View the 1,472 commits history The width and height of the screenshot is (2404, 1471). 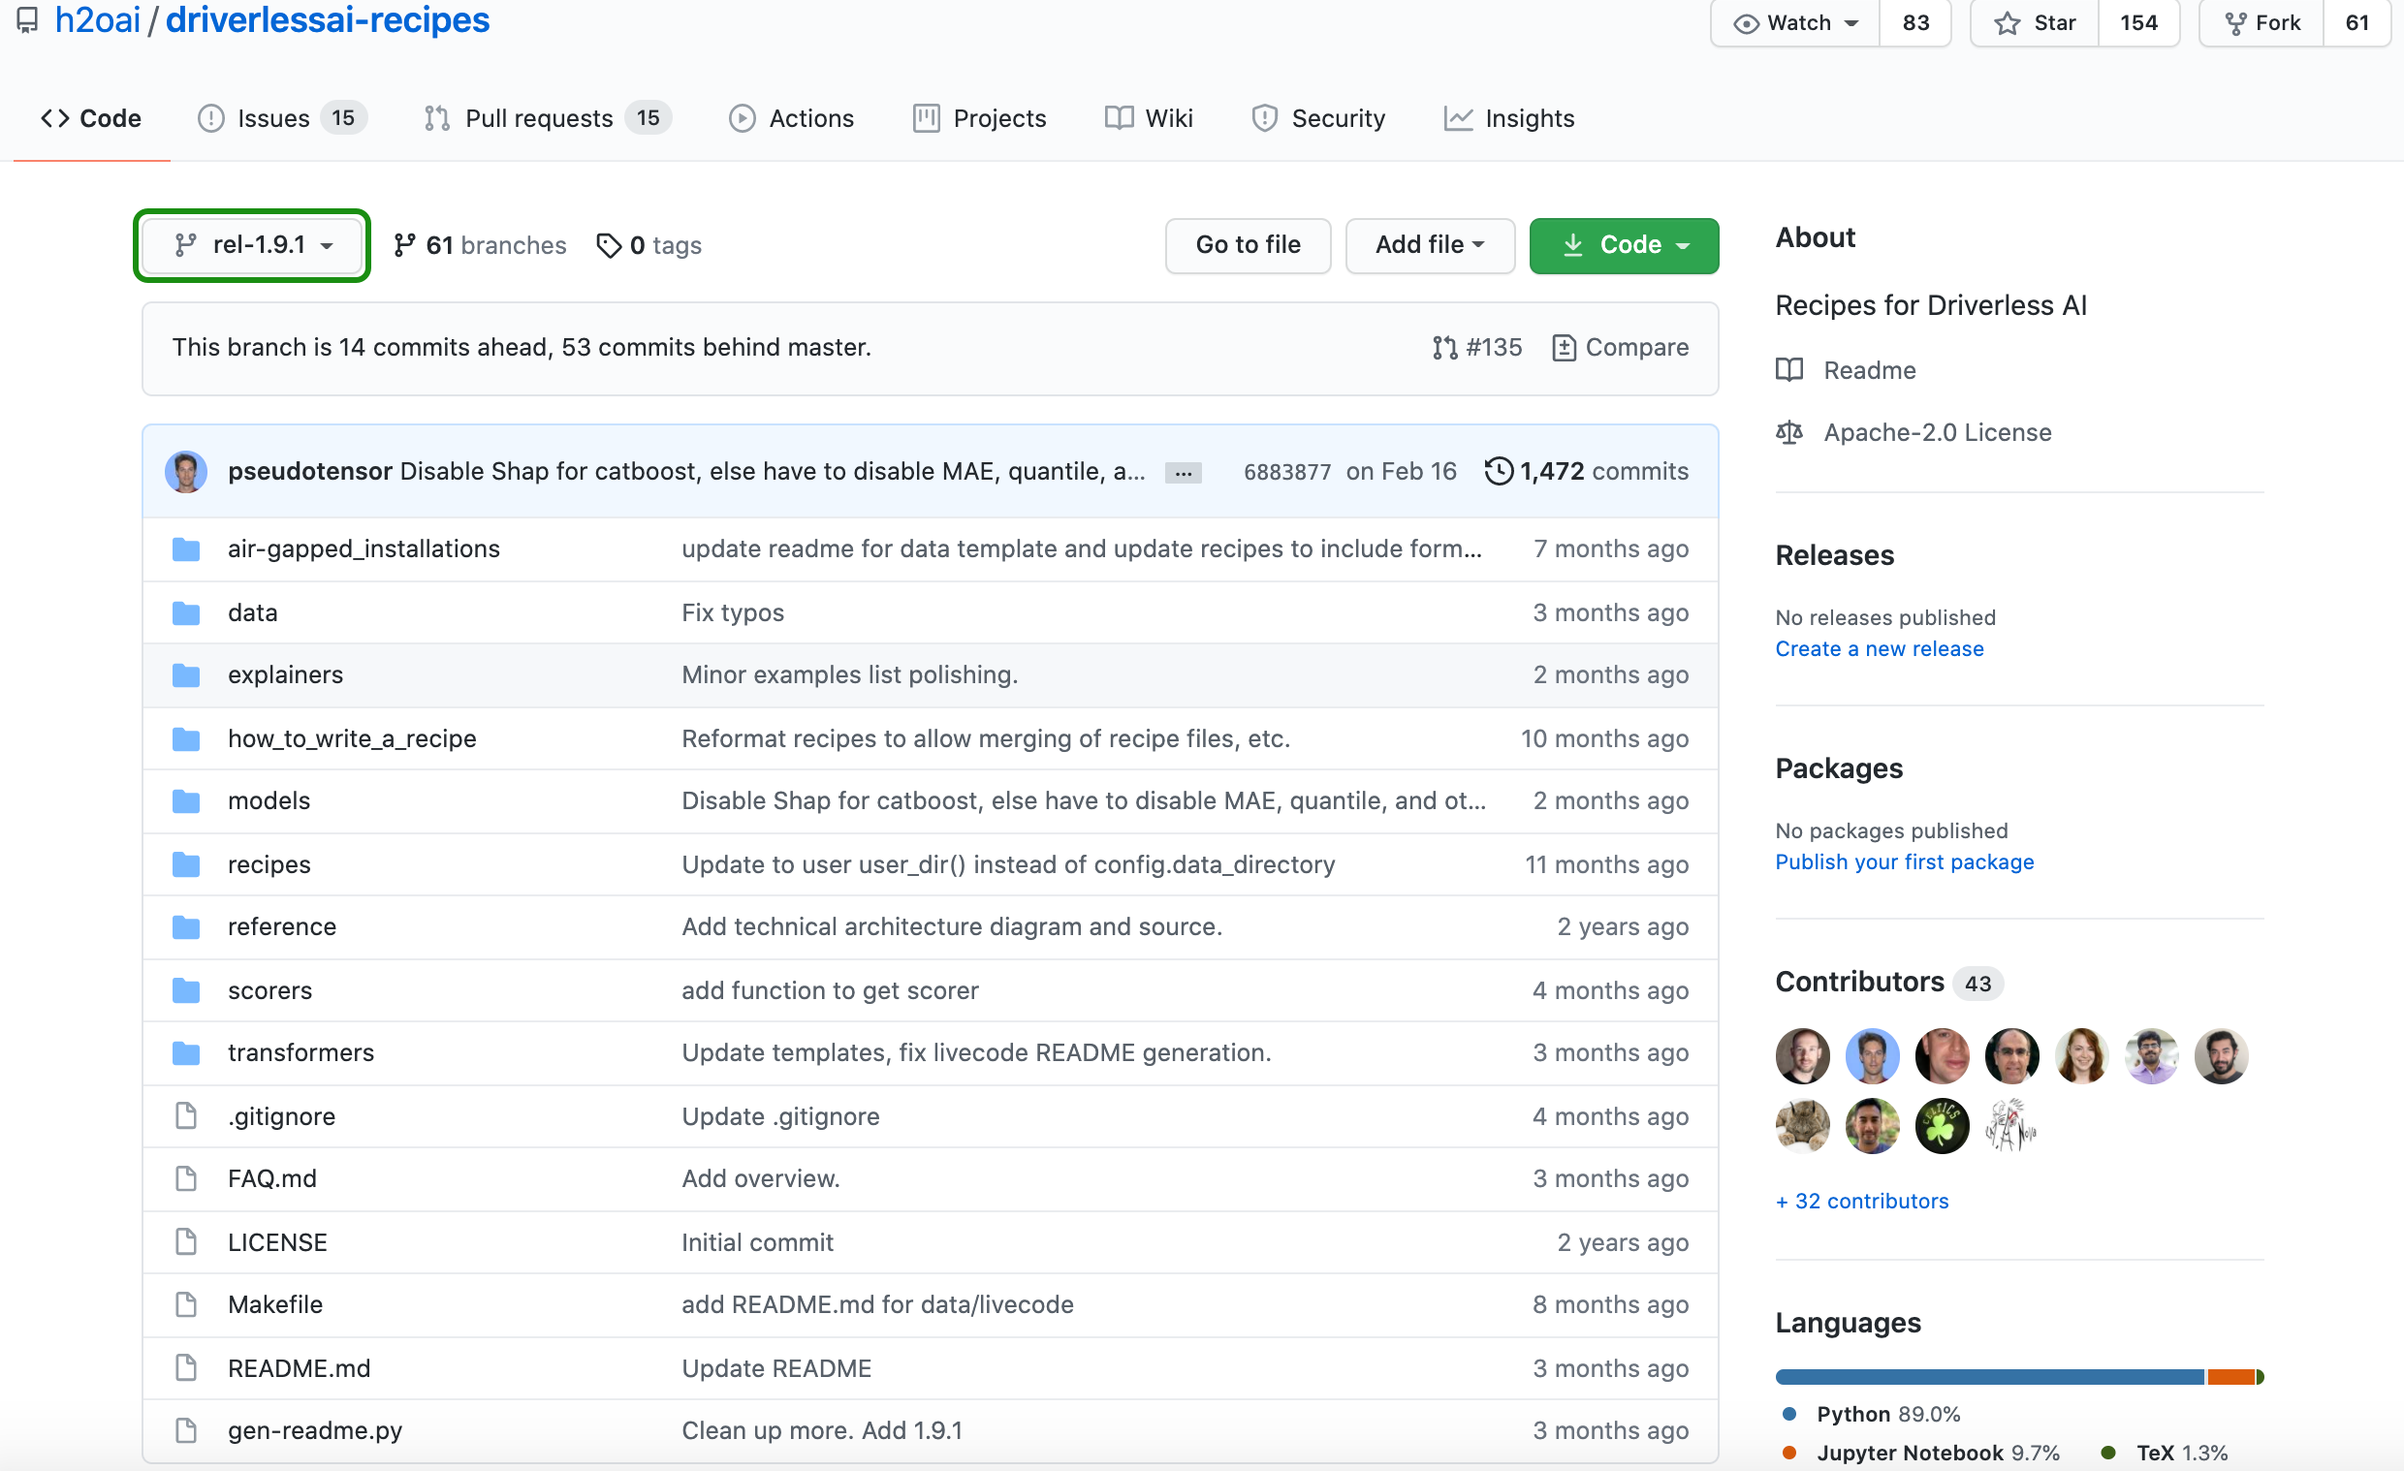pos(1587,471)
